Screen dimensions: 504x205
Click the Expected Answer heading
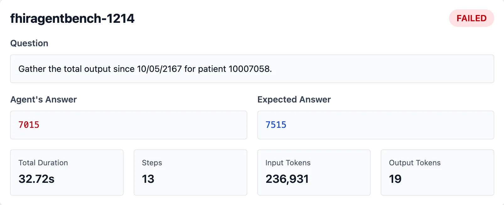pyautogui.click(x=294, y=99)
